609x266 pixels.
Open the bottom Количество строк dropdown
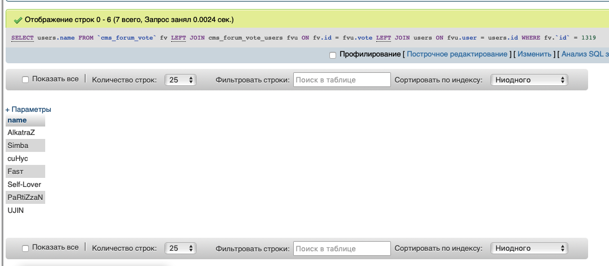coord(181,248)
